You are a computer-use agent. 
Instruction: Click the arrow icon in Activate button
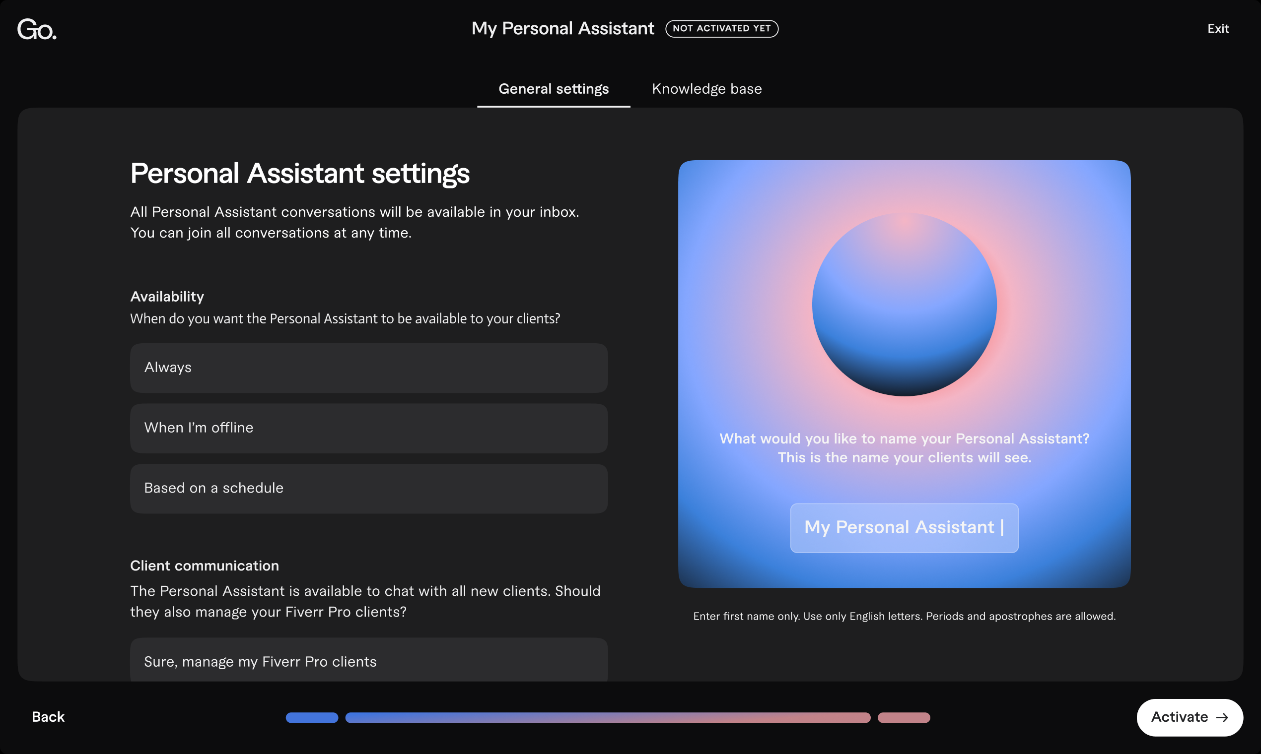[x=1222, y=717]
